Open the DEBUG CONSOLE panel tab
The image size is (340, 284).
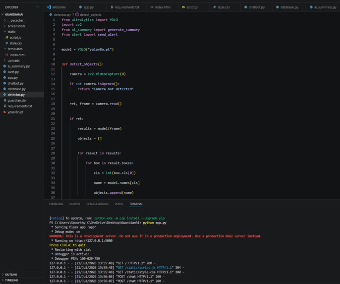[x=98, y=204]
